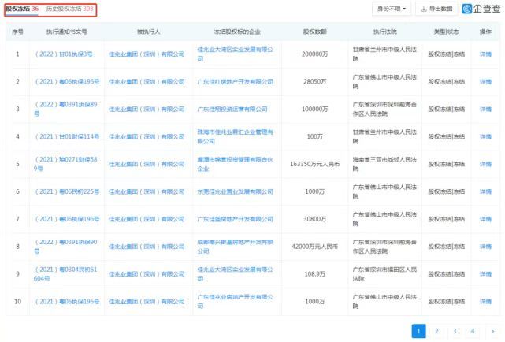Open case link (2022)粤0391执保90号
The width and height of the screenshot is (505, 342).
[65, 247]
